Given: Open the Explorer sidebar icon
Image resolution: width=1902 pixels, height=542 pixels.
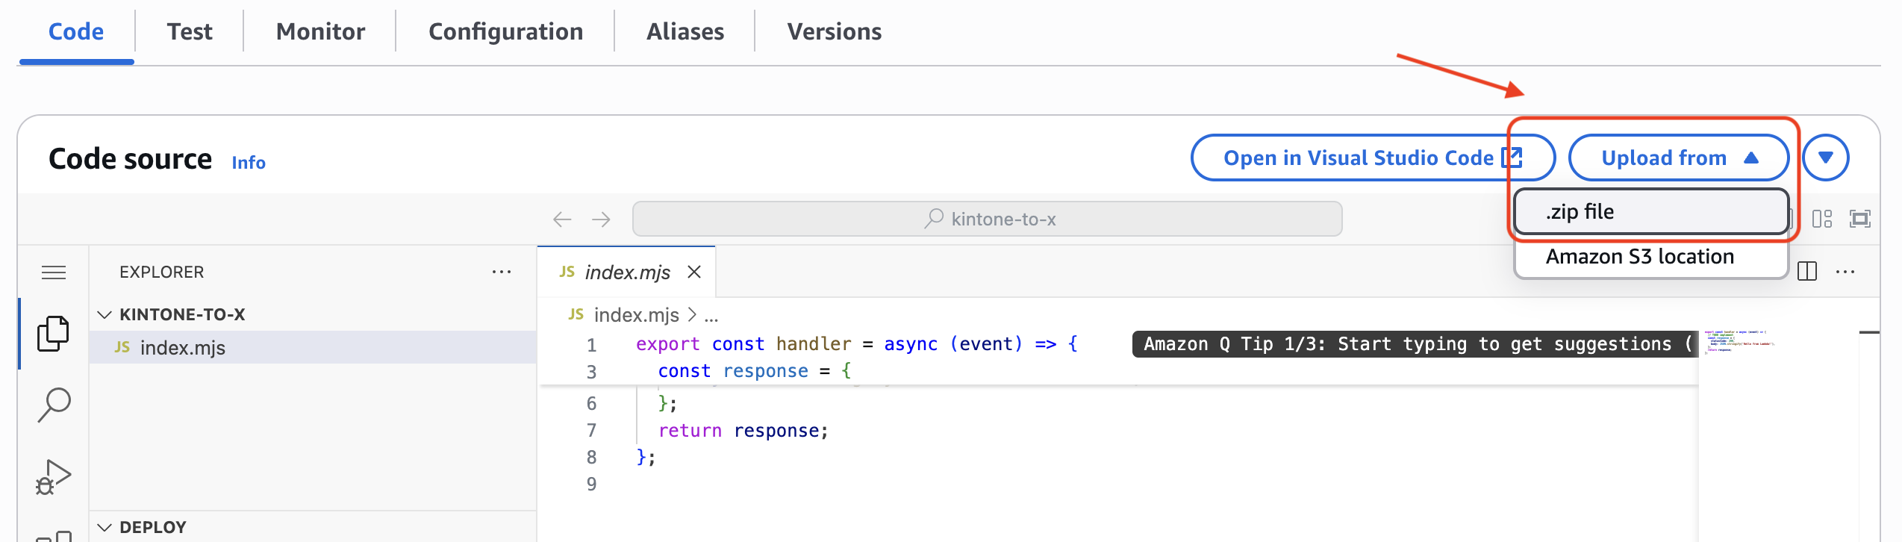Looking at the screenshot, I should [53, 333].
